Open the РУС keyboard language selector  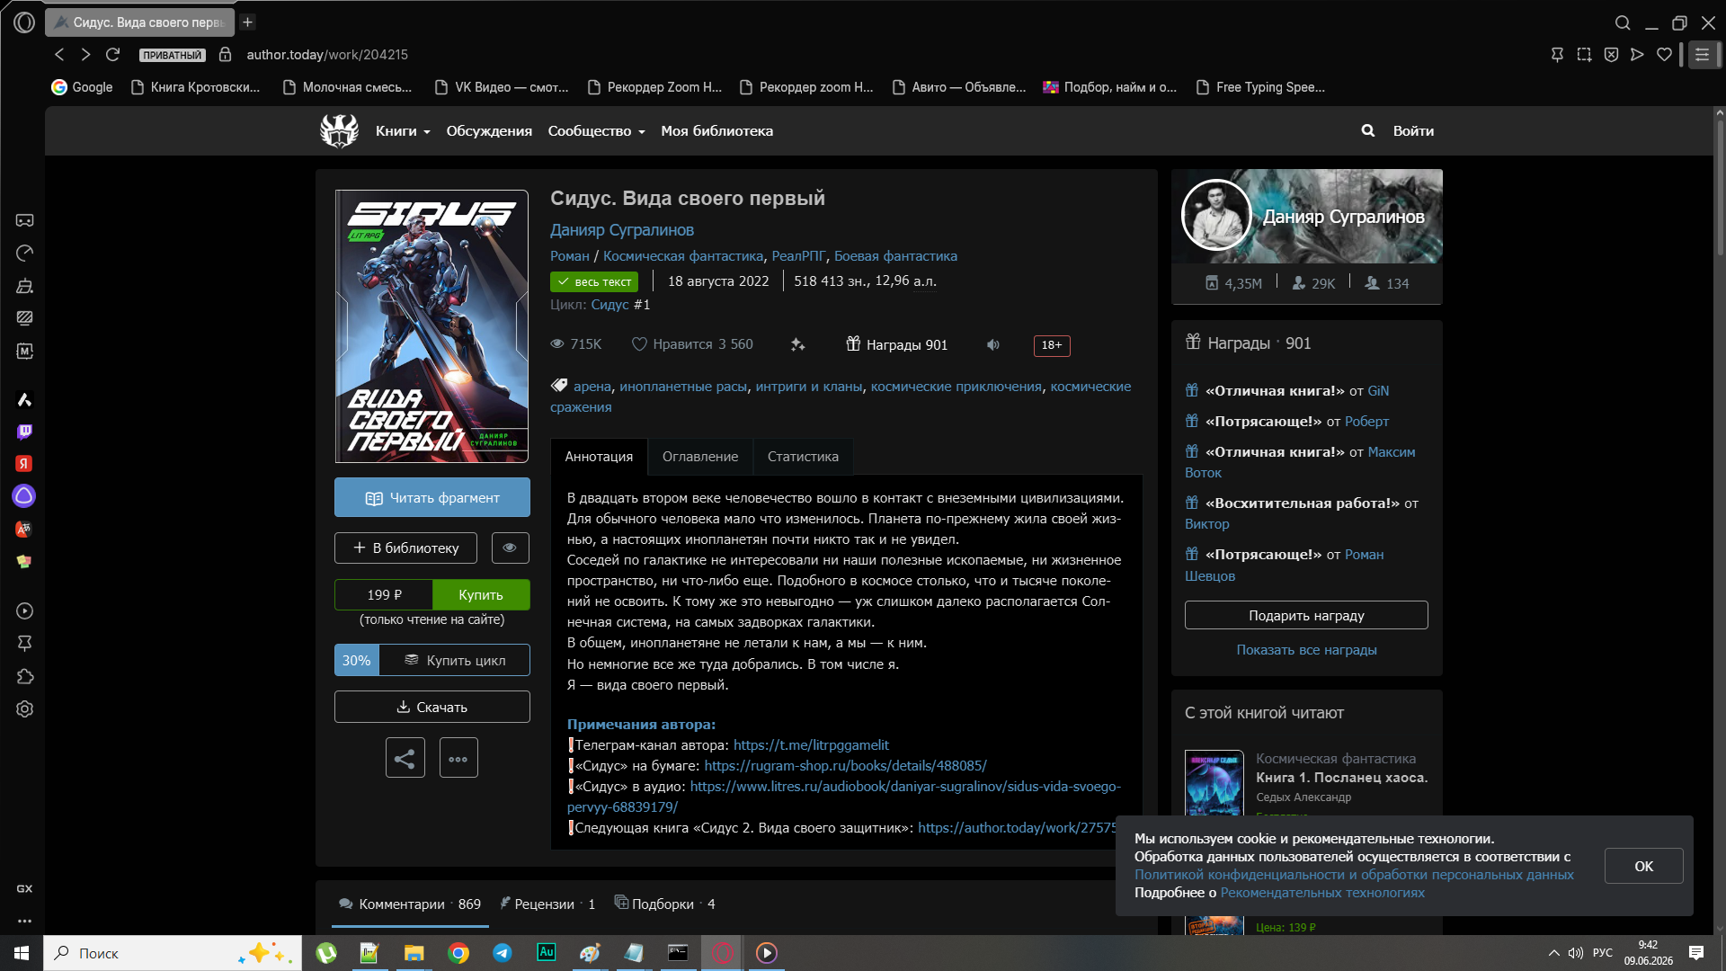tap(1603, 953)
